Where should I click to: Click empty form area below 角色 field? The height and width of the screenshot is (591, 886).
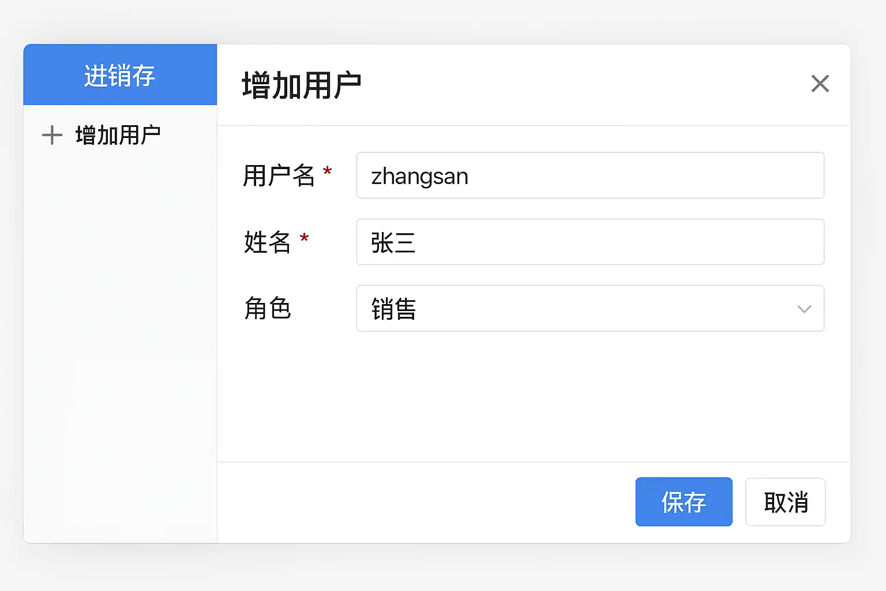pyautogui.click(x=533, y=398)
